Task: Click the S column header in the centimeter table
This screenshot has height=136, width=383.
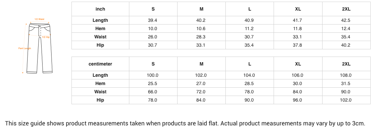Action: [153, 64]
